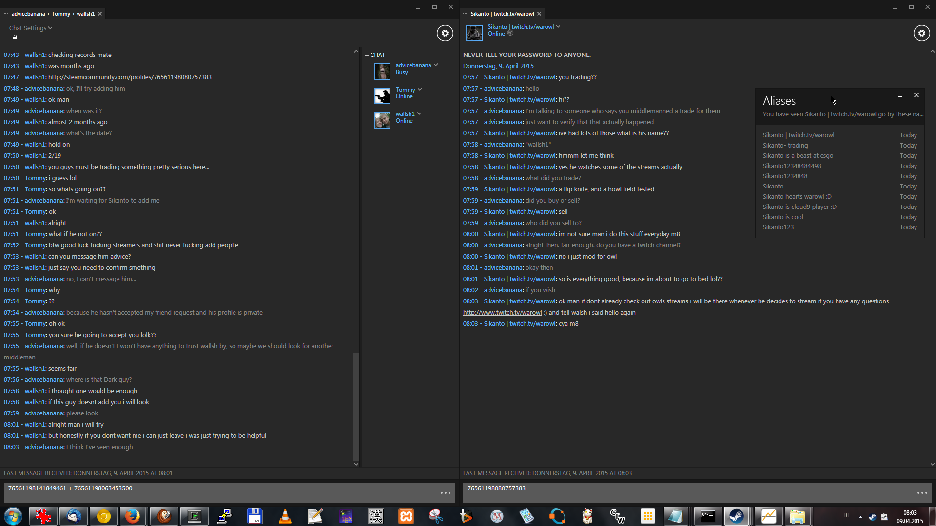Image resolution: width=936 pixels, height=526 pixels.
Task: Open Sikanto chat message options ellipsis
Action: 922,493
